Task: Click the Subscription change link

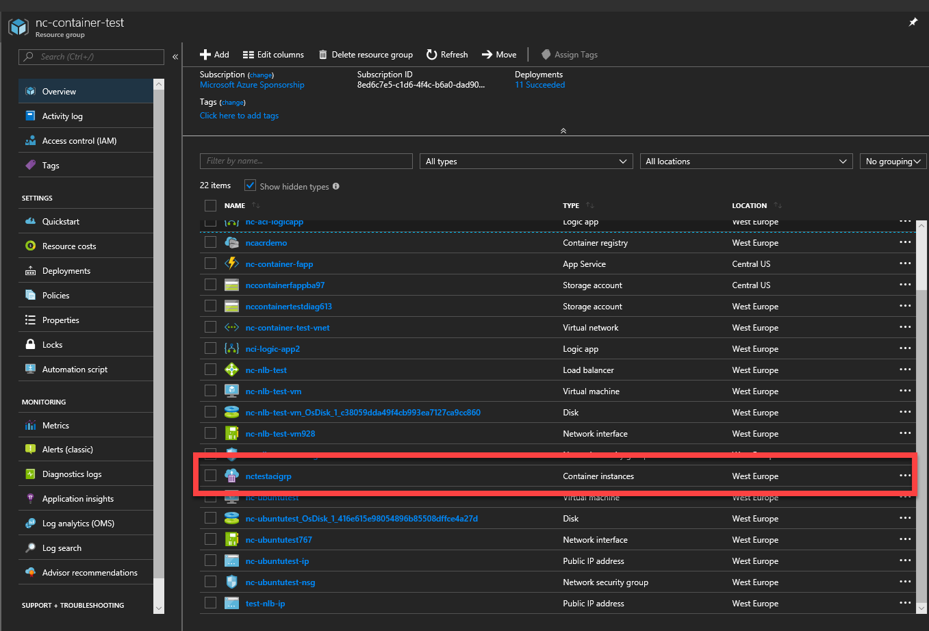Action: coord(261,75)
